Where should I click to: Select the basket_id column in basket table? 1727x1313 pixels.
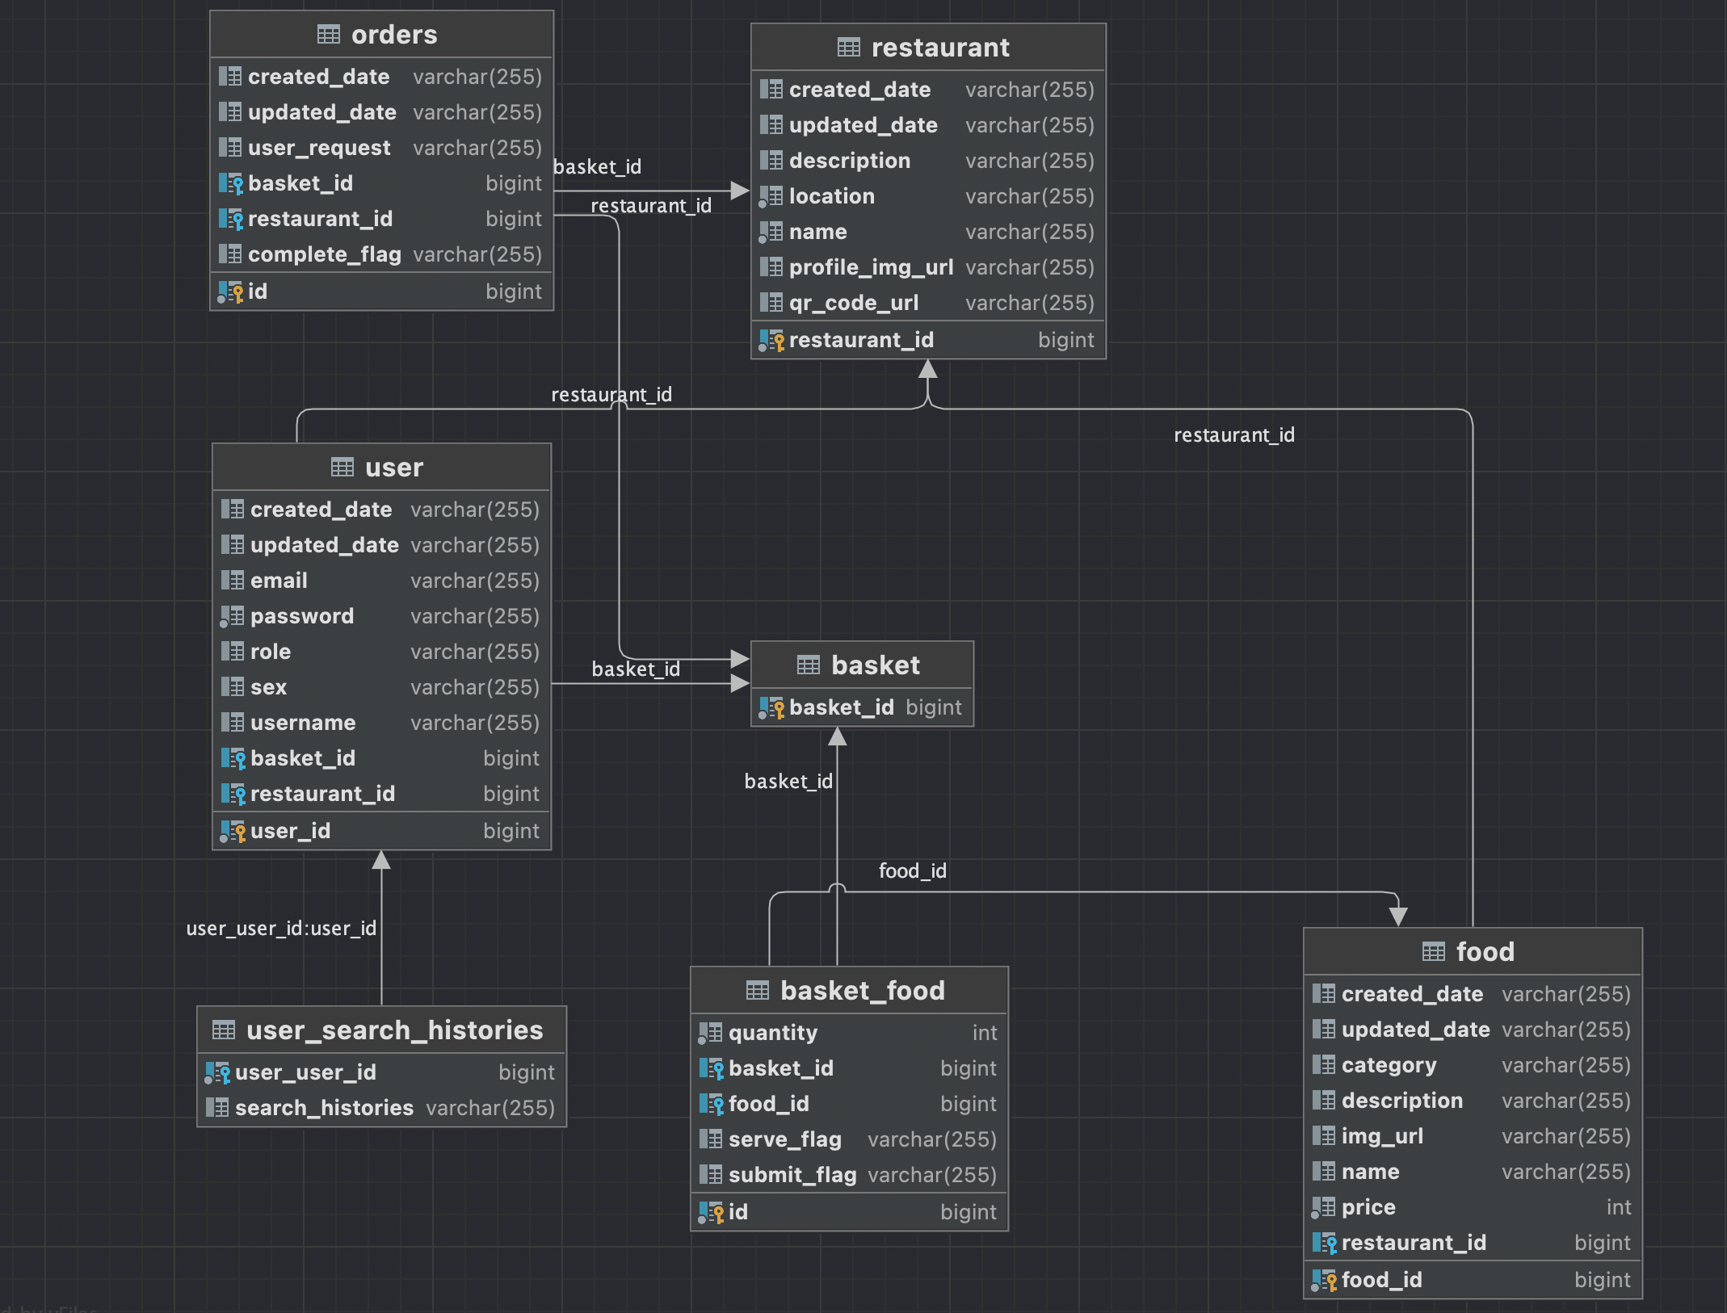click(x=841, y=707)
